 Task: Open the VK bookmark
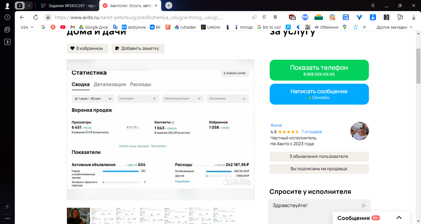(x=155, y=27)
